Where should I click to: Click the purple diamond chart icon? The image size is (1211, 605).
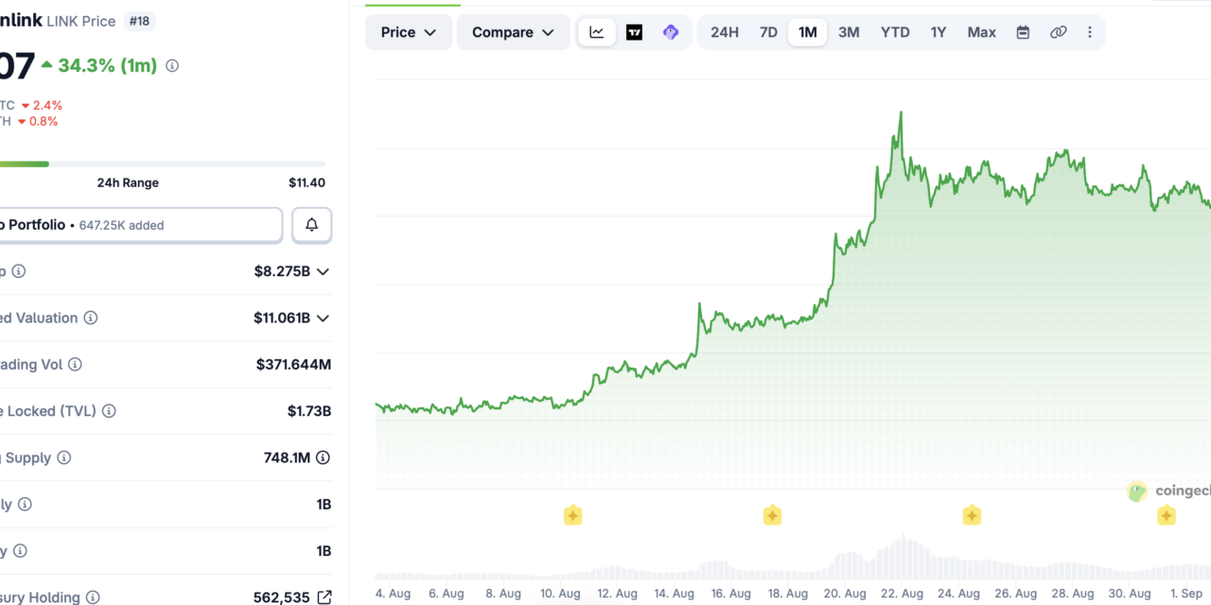coord(671,32)
